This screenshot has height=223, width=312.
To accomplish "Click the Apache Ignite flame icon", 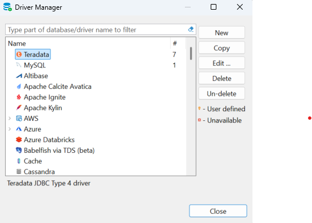I will [x=19, y=97].
